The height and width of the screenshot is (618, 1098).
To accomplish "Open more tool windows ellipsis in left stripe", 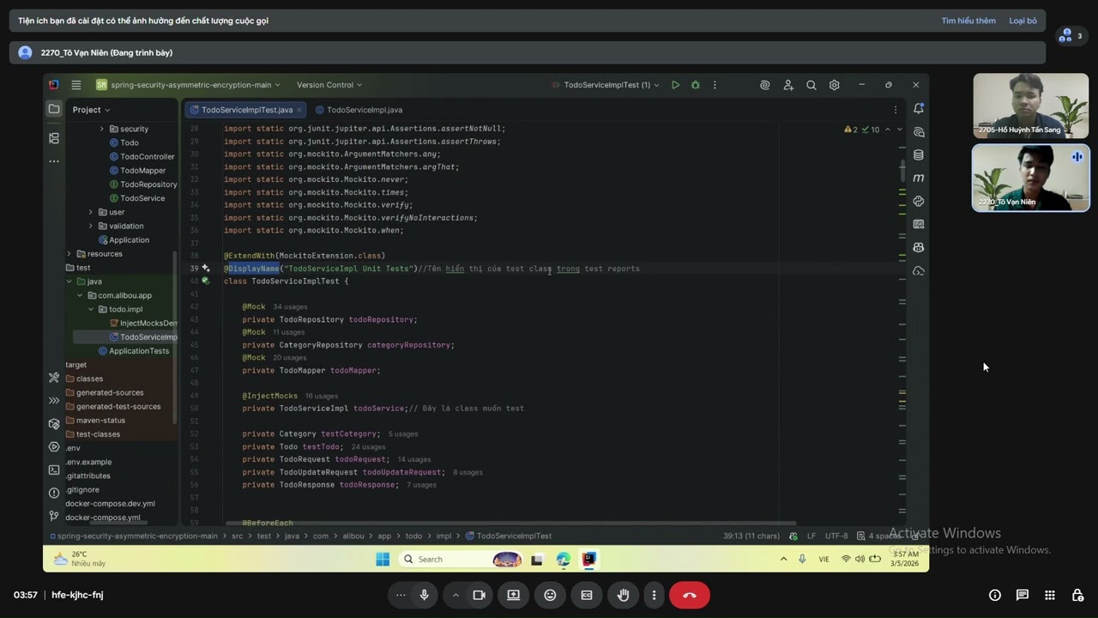I will click(x=54, y=161).
